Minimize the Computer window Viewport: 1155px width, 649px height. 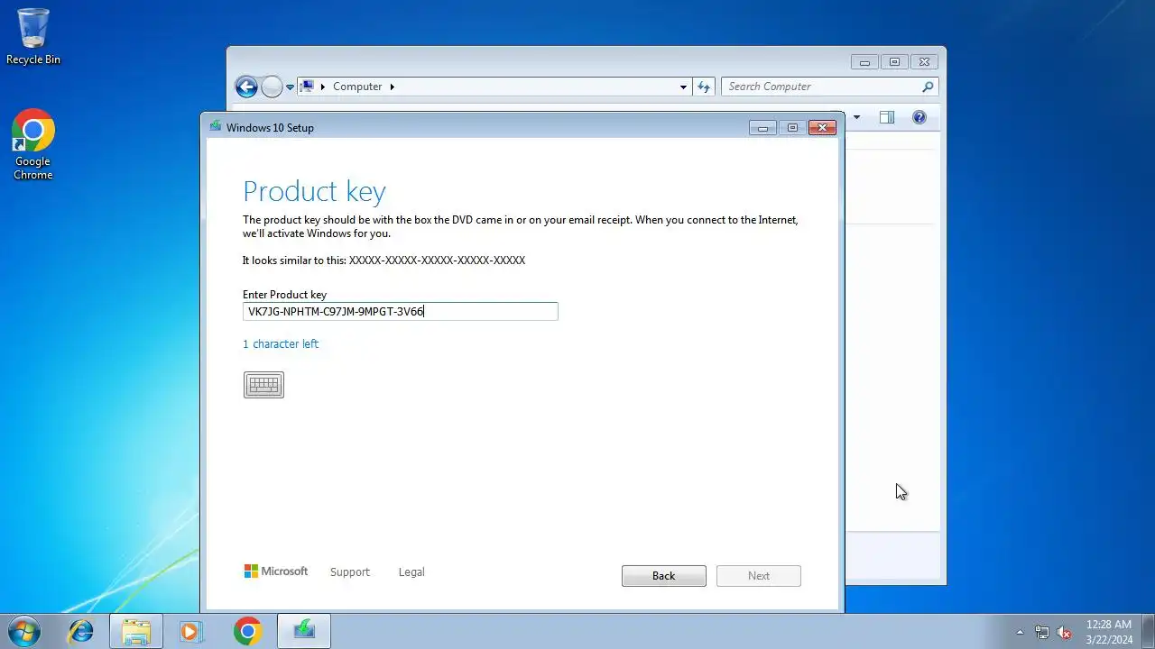click(864, 62)
